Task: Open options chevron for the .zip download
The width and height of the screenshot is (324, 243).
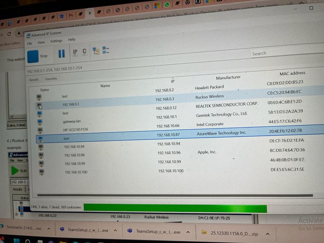Action: [x=268, y=234]
